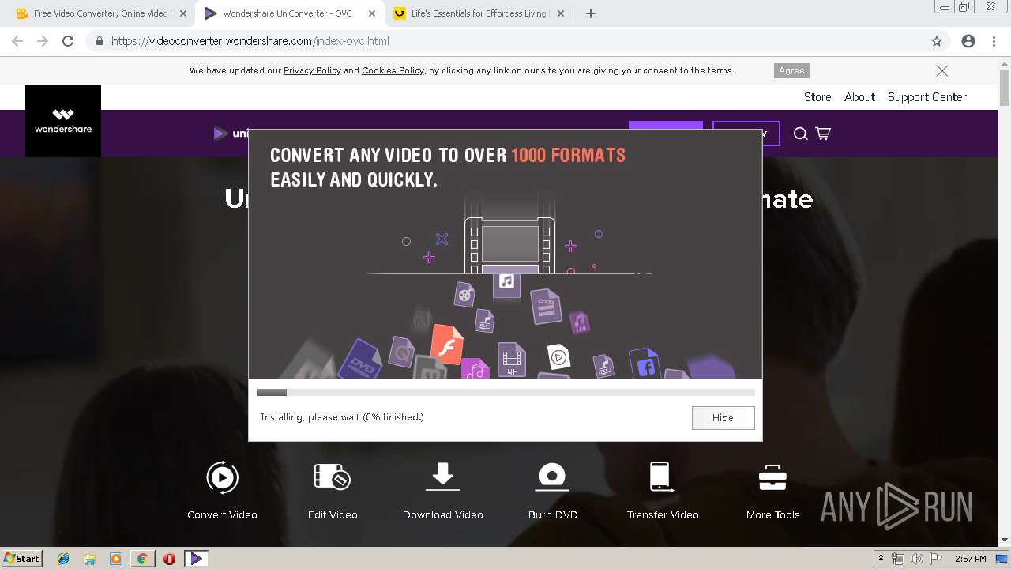Click the address bar URL

click(x=250, y=41)
